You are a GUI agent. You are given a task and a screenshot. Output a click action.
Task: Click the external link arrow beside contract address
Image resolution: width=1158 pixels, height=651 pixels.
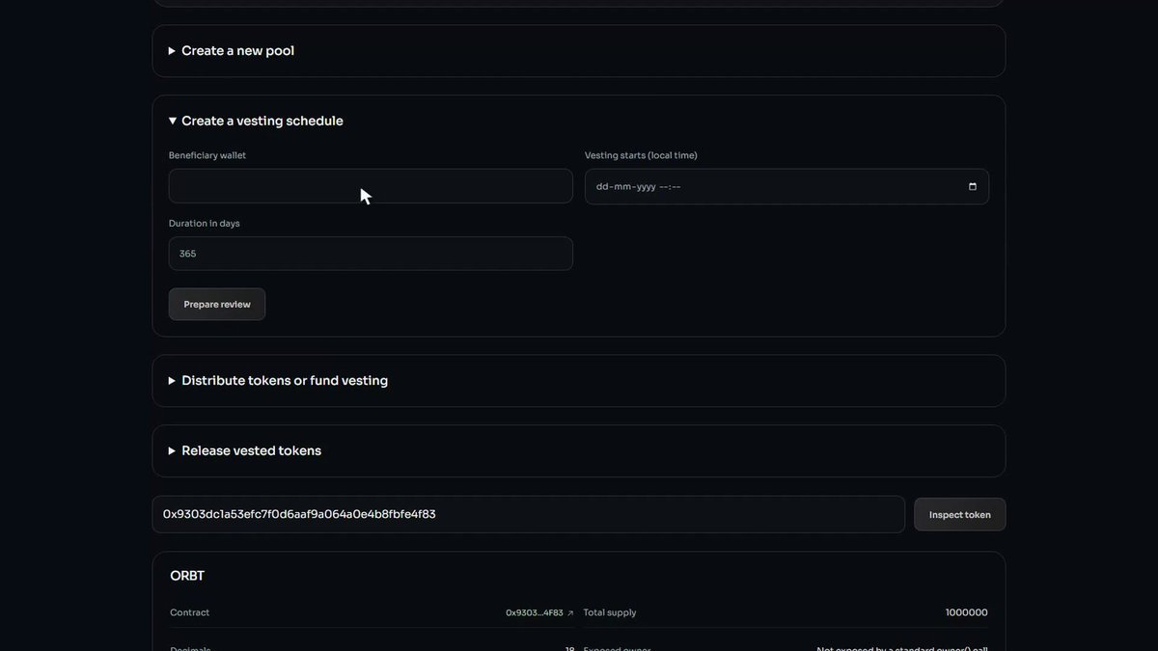(x=570, y=613)
